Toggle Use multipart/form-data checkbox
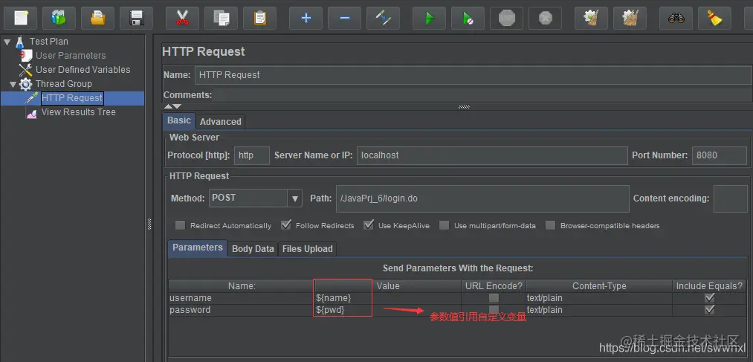 445,225
